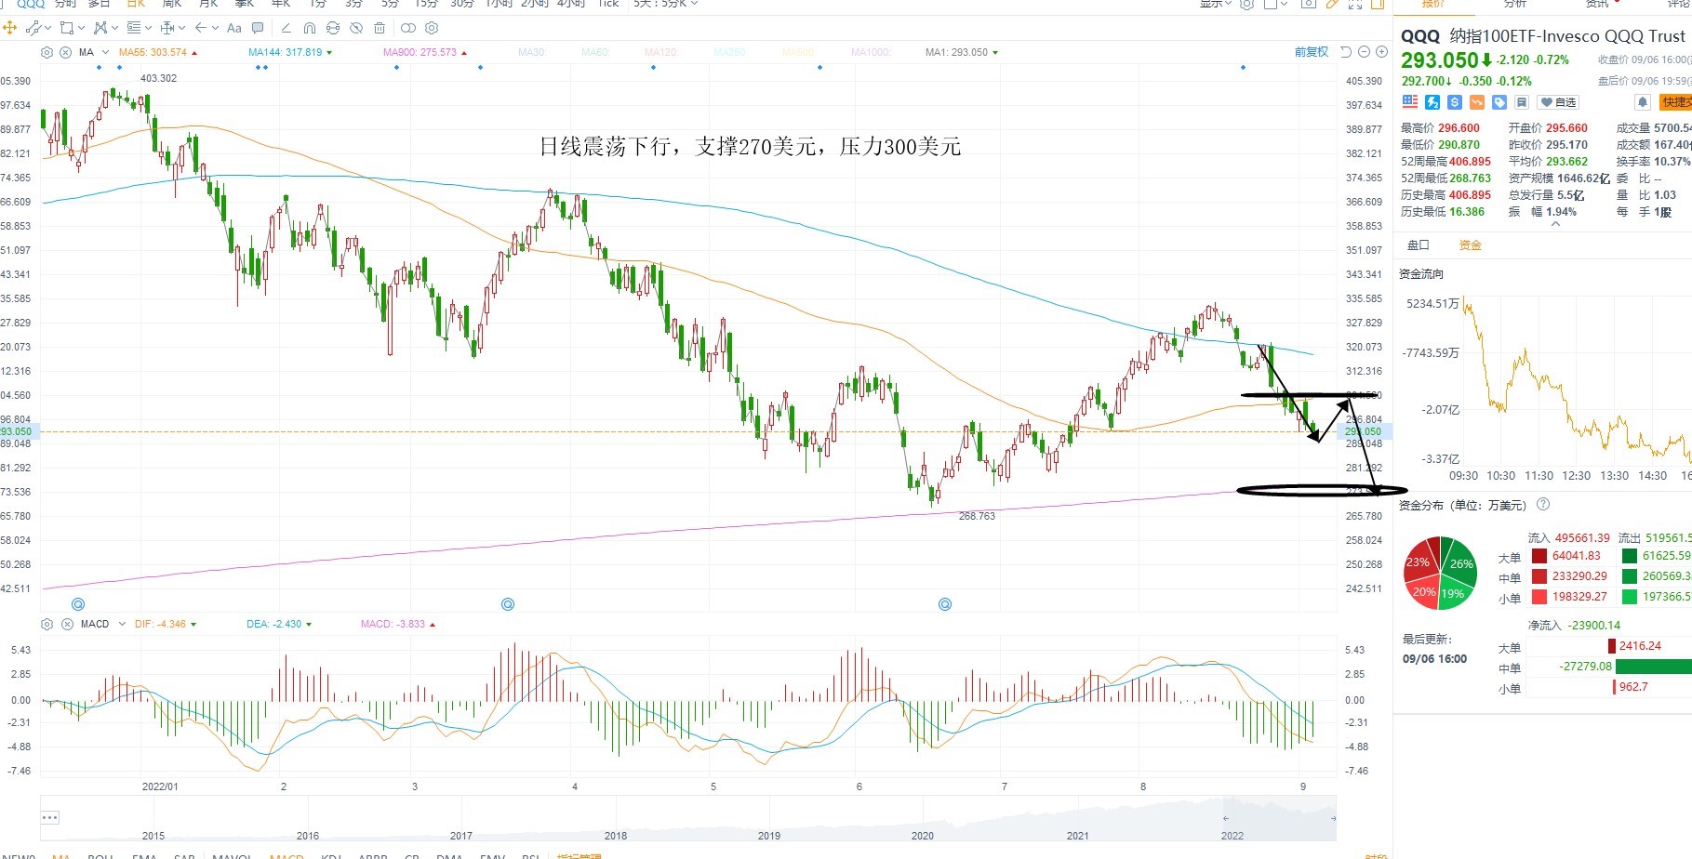Expand the MA indicator dropdown
Viewport: 1692px width, 859px height.
click(105, 52)
